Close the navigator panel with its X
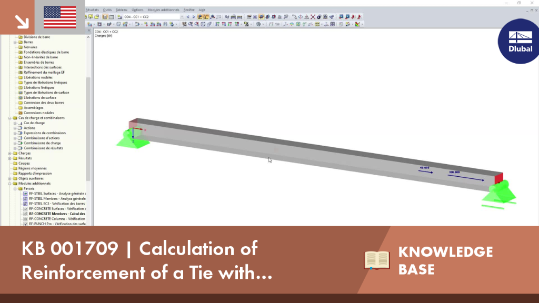Viewport: 539px width, 303px height. [88, 31]
